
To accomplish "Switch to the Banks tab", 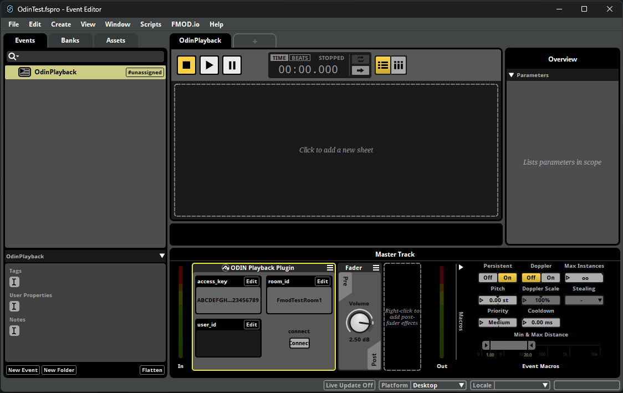I will tap(70, 40).
